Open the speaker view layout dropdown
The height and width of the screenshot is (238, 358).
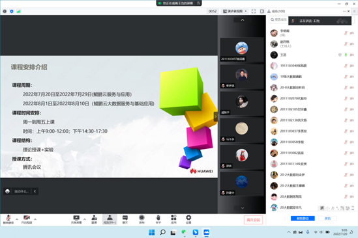[235, 11]
